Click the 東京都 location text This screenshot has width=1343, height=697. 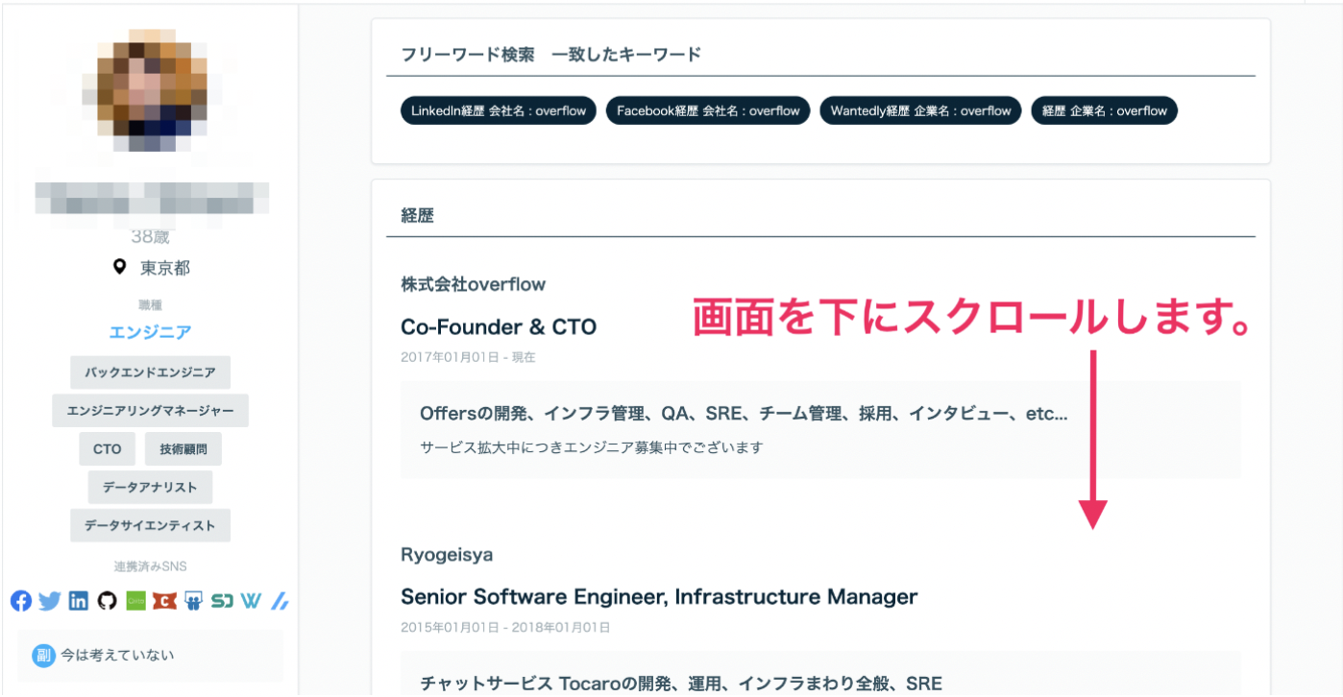[x=165, y=268]
